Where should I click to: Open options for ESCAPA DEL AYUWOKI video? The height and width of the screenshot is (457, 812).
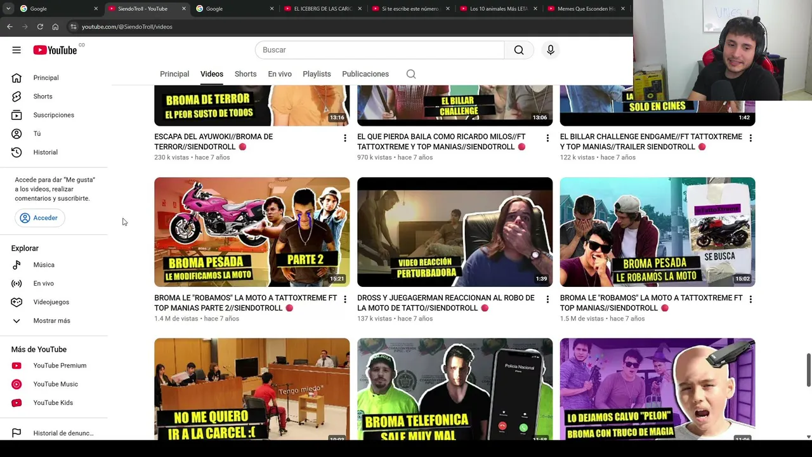click(x=345, y=138)
